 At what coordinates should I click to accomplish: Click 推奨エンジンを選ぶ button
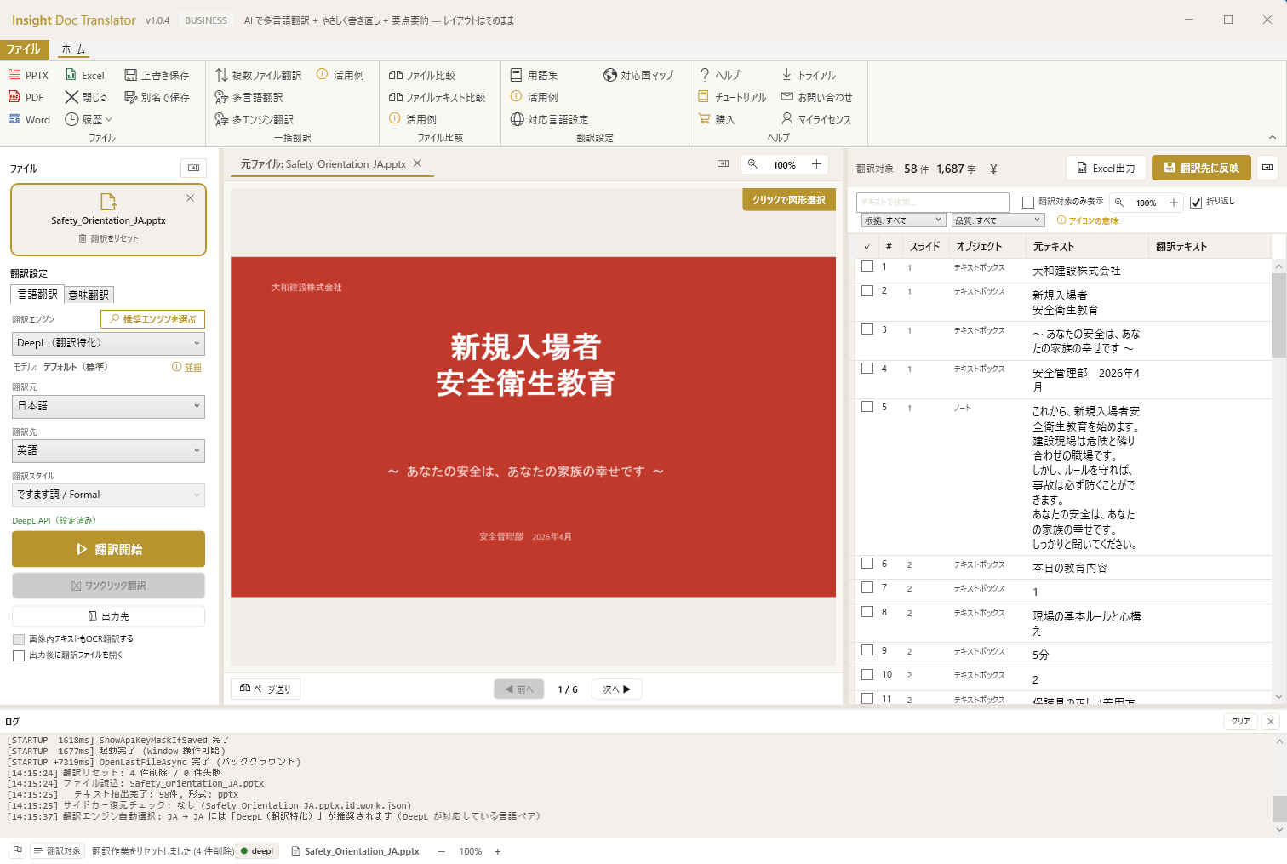point(152,319)
